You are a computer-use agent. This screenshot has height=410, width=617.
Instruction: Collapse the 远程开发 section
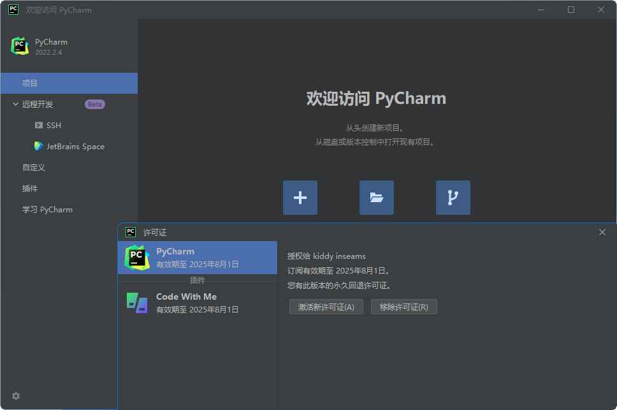[14, 104]
